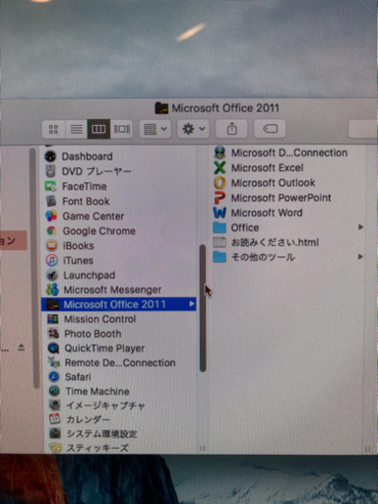Click the Microsoft Office 2011 row arrow

coord(192,304)
